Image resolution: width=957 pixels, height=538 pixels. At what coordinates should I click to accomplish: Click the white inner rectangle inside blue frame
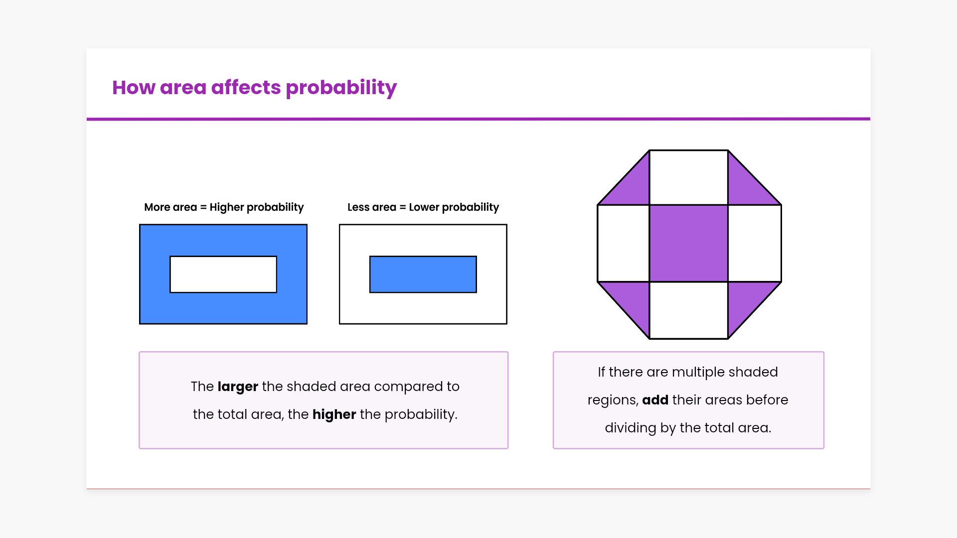[223, 274]
